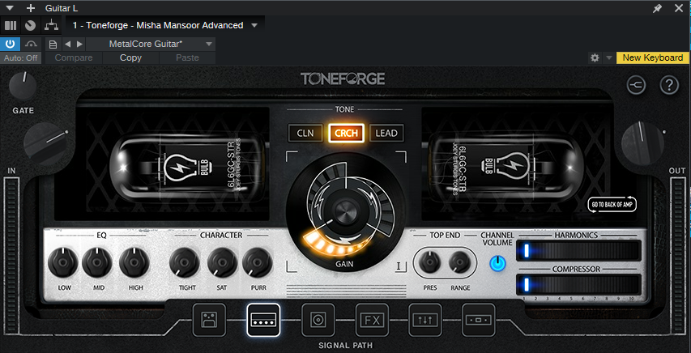The height and width of the screenshot is (353, 691).
Task: Click the Paste button
Action: click(187, 57)
